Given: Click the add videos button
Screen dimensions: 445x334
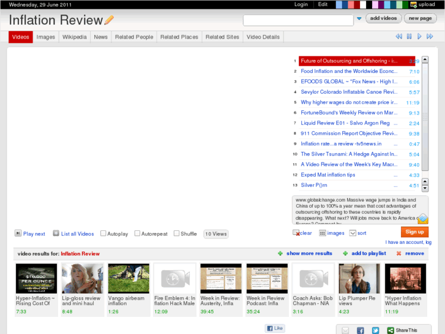Looking at the screenshot, I should point(383,18).
